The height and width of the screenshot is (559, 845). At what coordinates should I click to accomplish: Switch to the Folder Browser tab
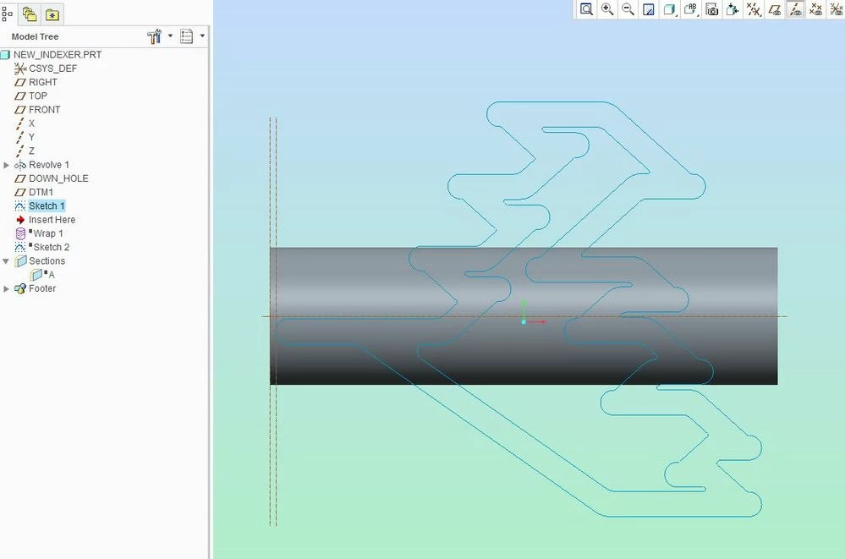pyautogui.click(x=30, y=14)
